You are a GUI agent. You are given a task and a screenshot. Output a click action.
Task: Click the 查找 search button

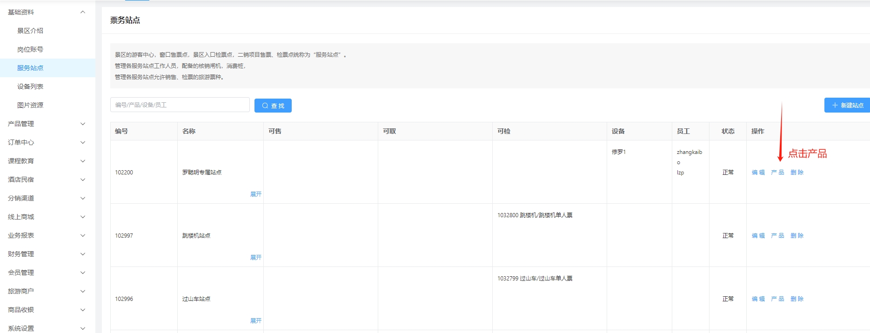273,106
